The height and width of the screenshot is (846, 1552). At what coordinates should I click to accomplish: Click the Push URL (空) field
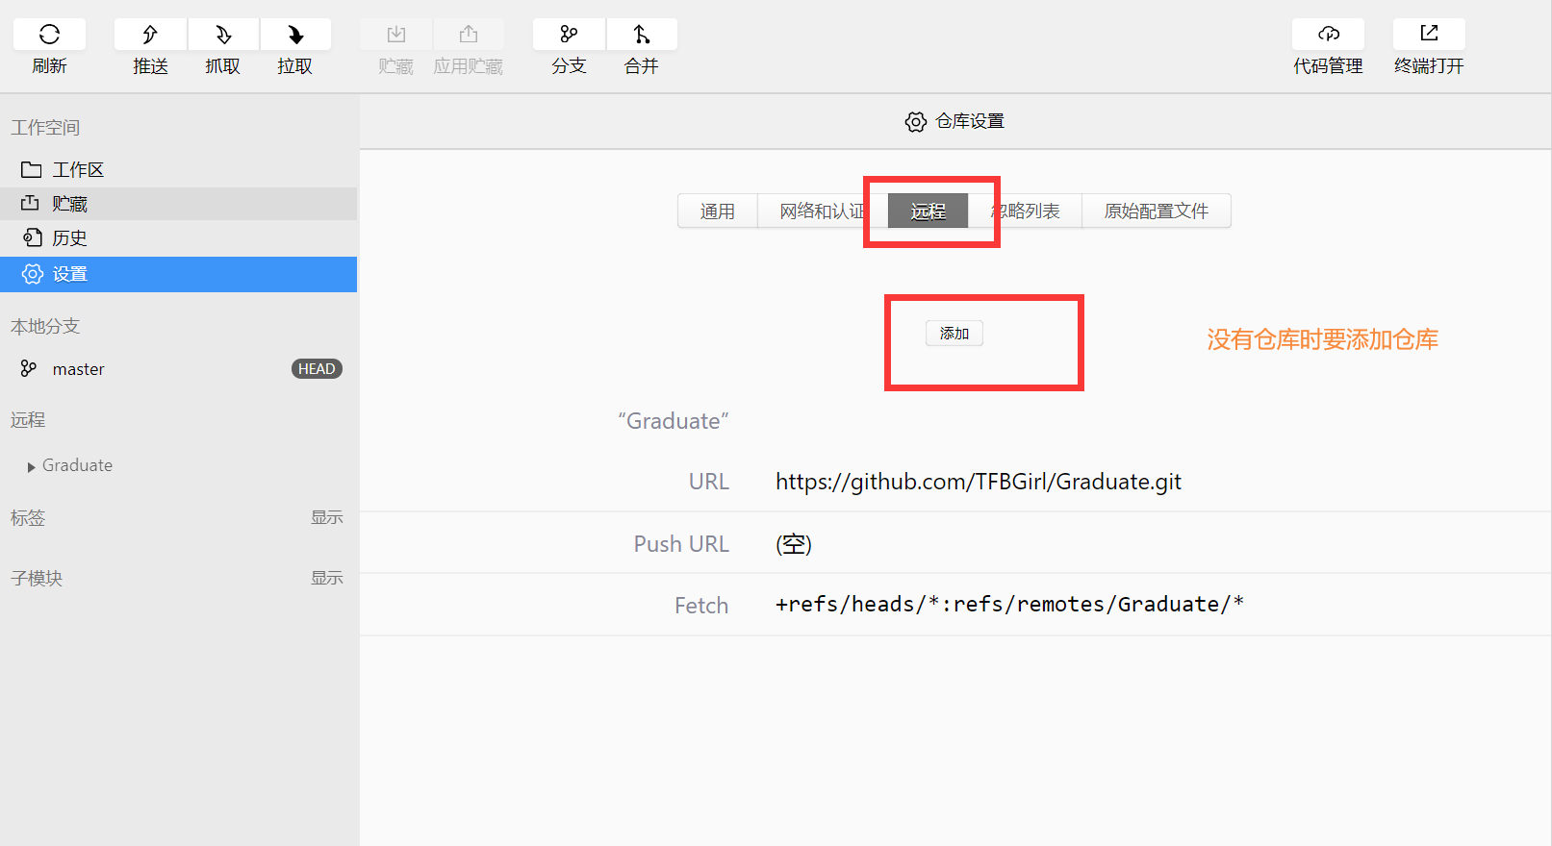794,544
